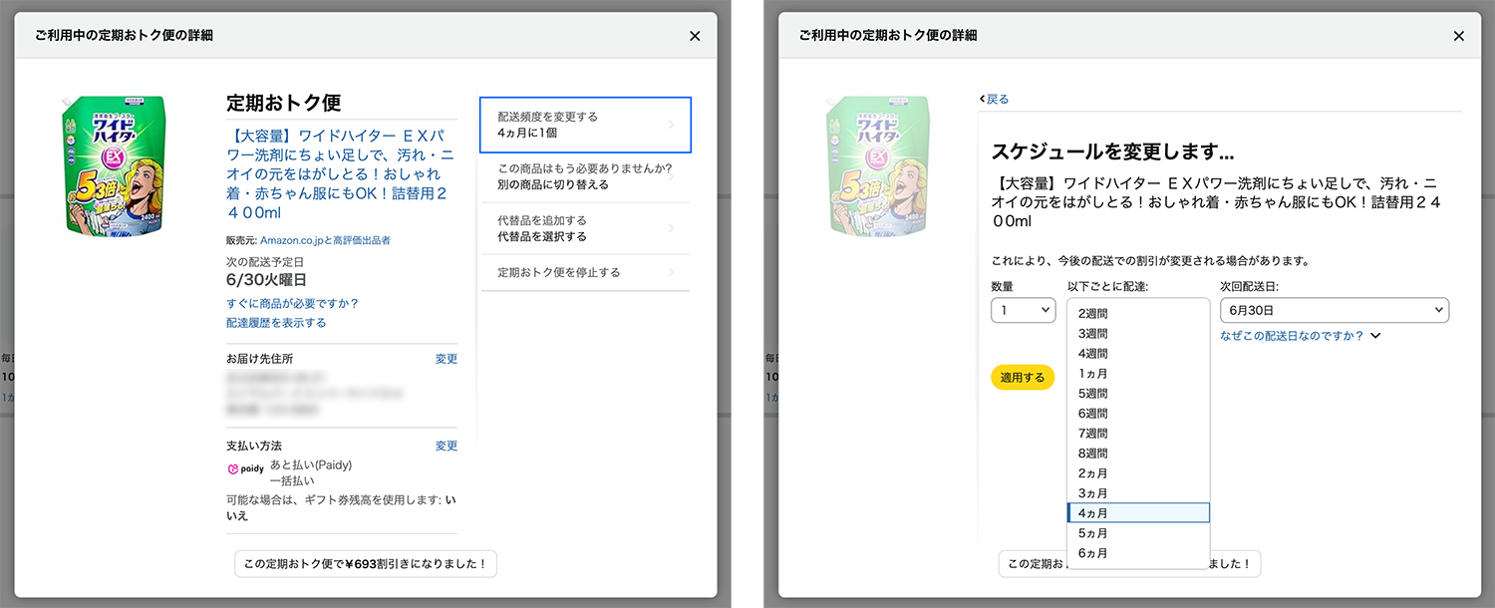Go back via 戻る link
The height and width of the screenshot is (608, 1495).
point(994,99)
